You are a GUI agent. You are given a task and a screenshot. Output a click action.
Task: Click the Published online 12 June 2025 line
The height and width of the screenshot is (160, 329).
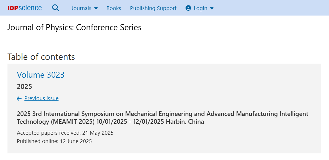pos(54,141)
